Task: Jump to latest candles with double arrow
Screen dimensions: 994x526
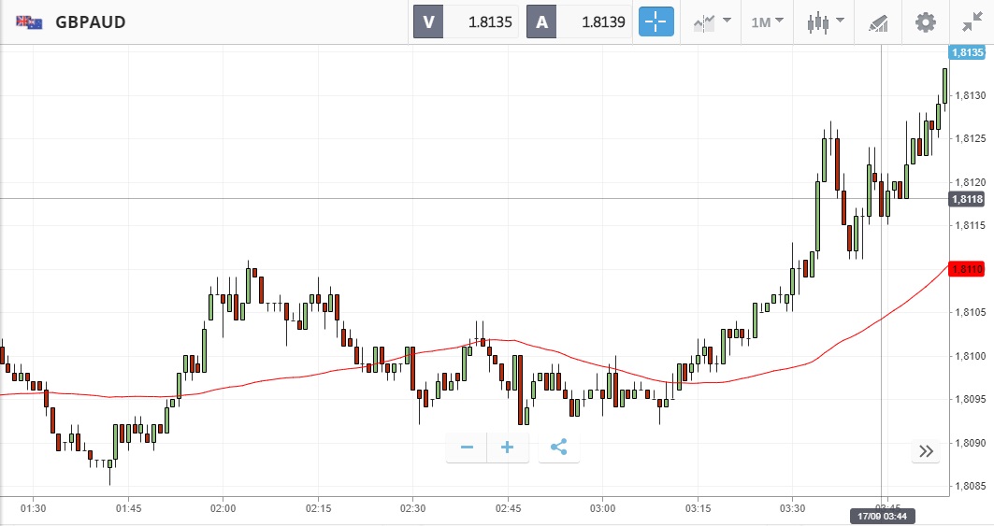Action: tap(926, 452)
